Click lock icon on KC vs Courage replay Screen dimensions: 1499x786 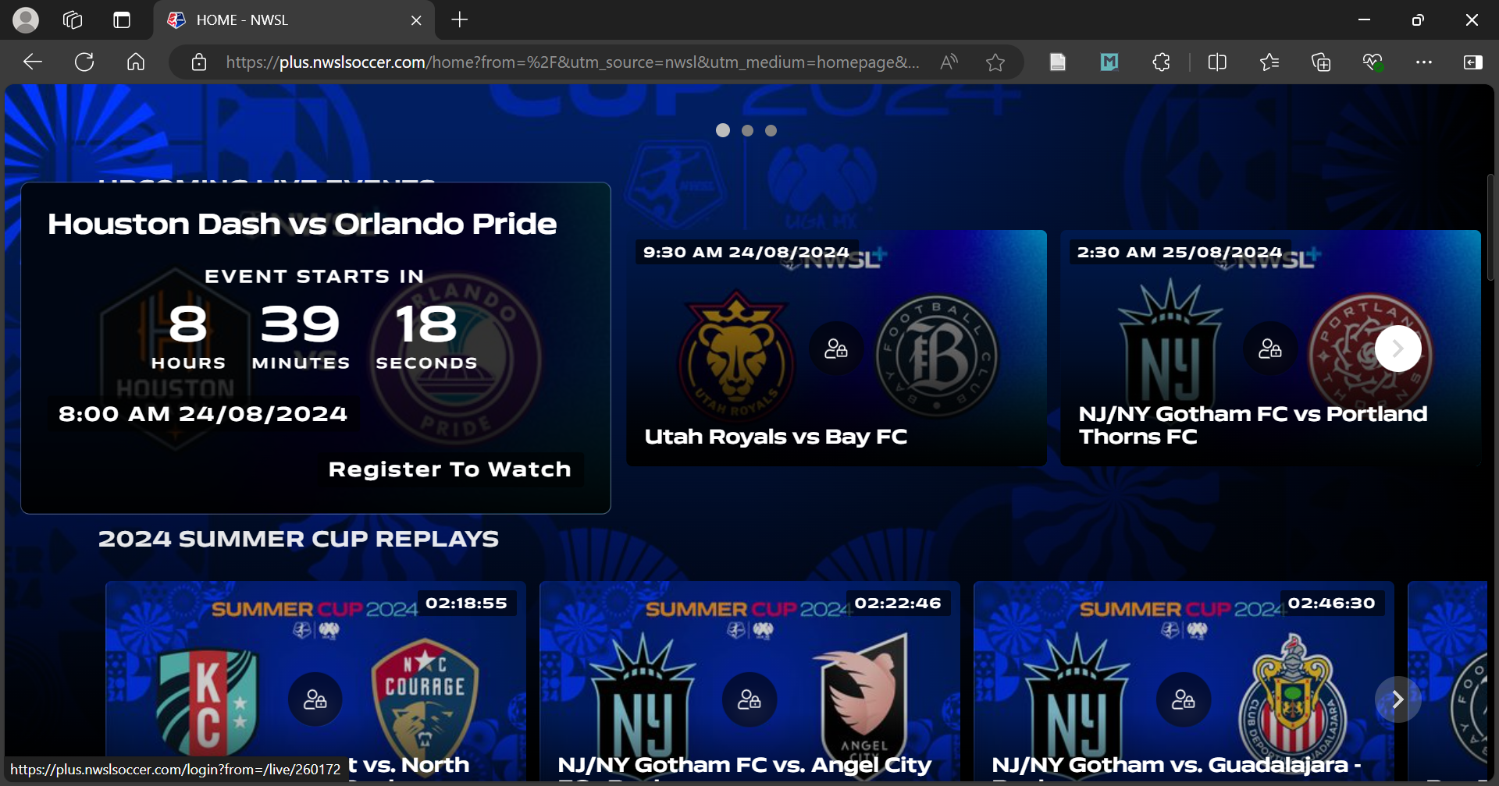[x=315, y=699]
